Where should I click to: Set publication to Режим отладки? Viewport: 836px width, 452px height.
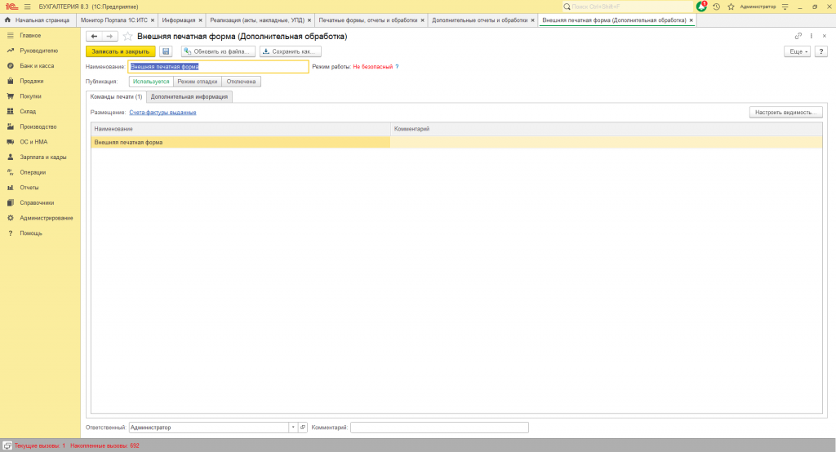pyautogui.click(x=198, y=82)
